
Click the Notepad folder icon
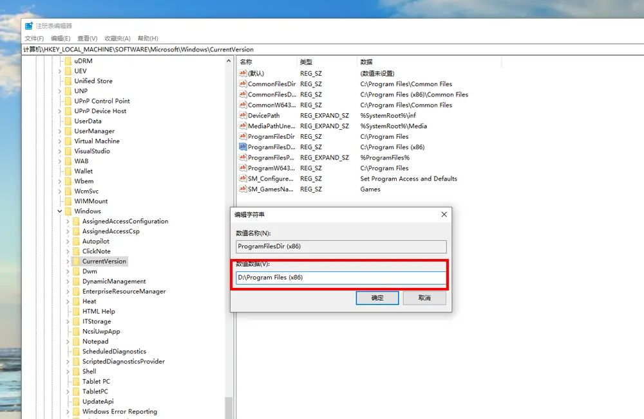[76, 341]
